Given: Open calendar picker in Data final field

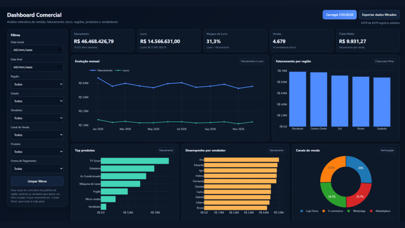Looking at the screenshot, I should coord(59,67).
